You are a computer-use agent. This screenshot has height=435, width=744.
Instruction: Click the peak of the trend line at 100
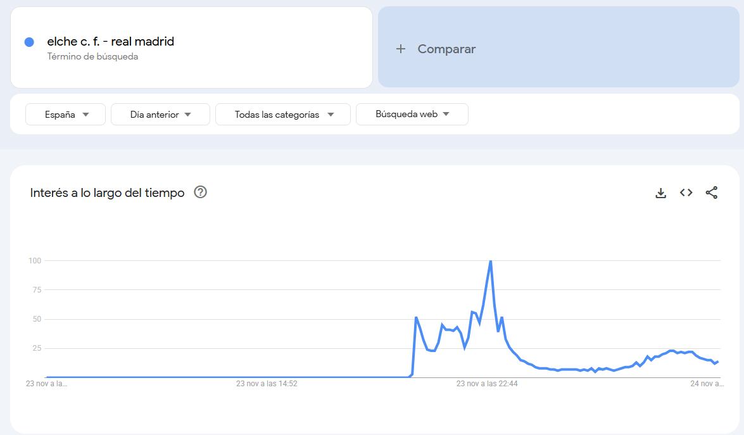[x=491, y=260]
